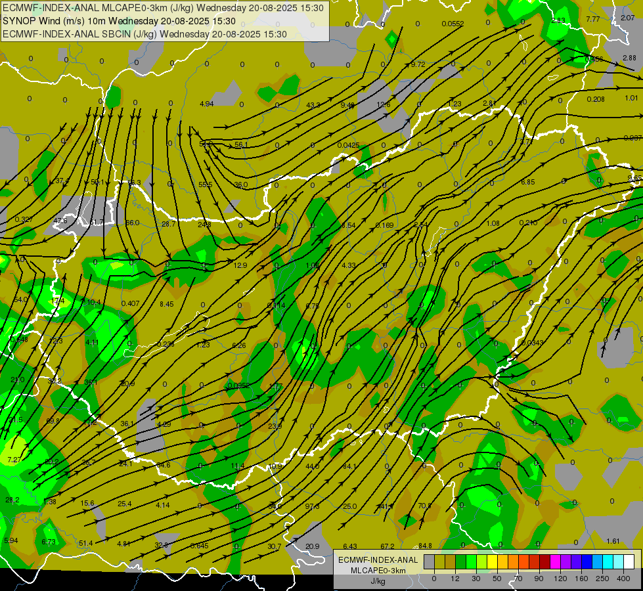Click 'ECMWF-INDEX-ANAL' in the legend box
Screen dimensions: 643x591
click(x=378, y=560)
